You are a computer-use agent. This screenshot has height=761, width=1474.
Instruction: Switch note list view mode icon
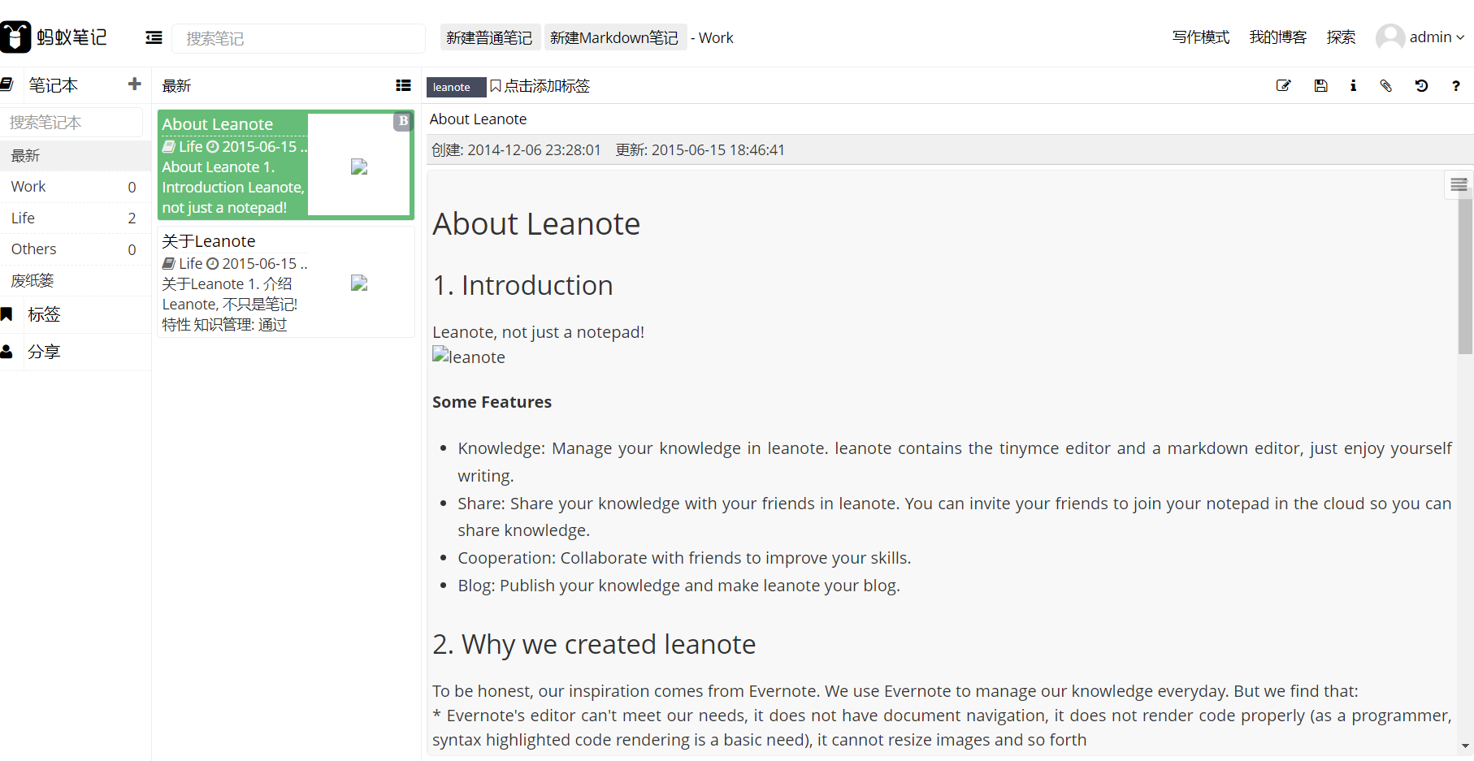tap(403, 85)
